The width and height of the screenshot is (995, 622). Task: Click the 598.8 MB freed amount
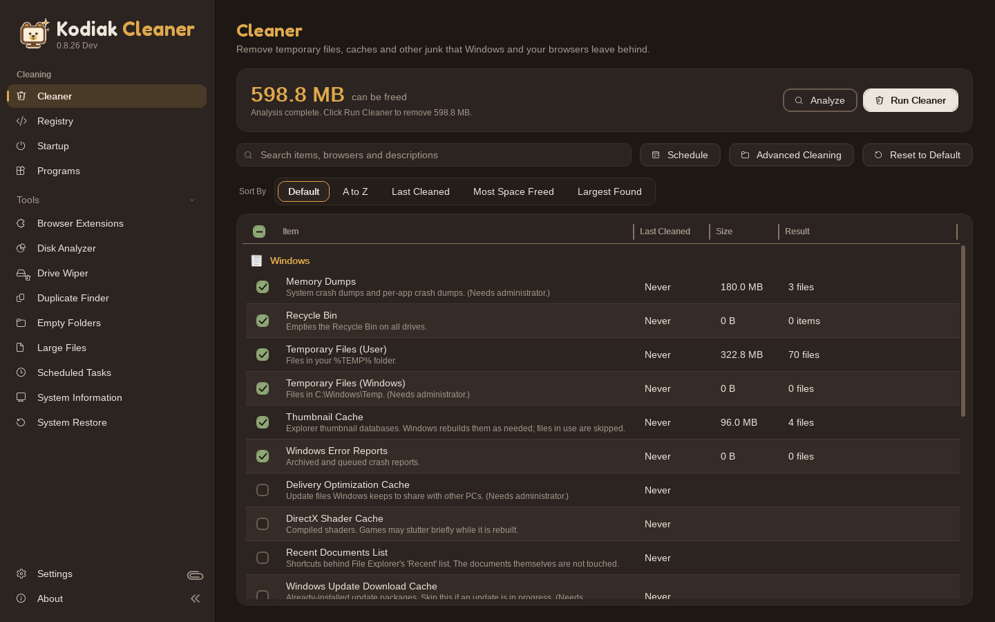(297, 94)
